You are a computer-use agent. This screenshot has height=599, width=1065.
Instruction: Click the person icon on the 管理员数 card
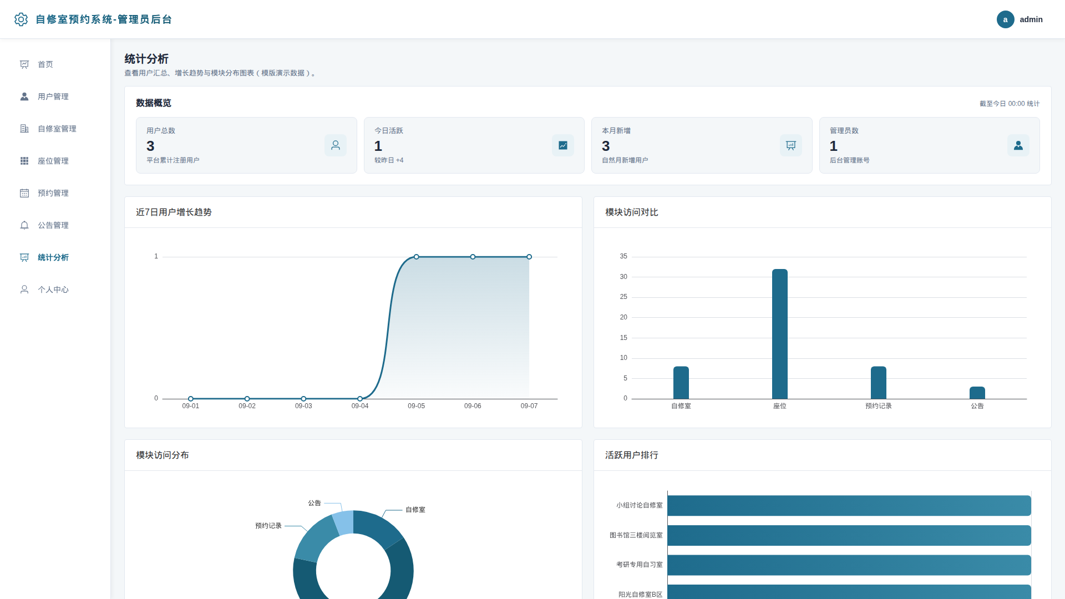click(x=1018, y=145)
